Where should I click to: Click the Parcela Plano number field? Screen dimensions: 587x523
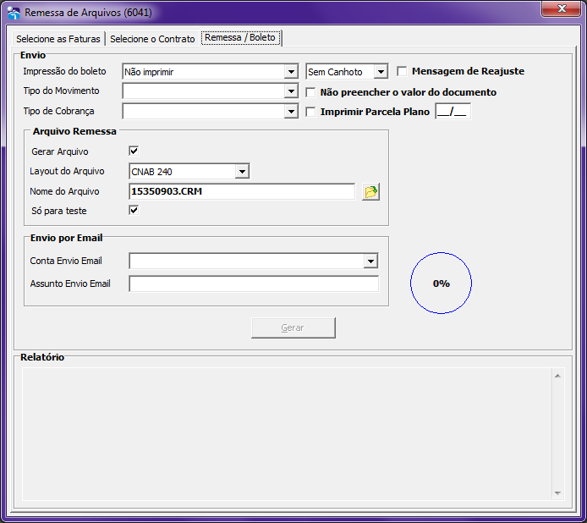[x=453, y=112]
